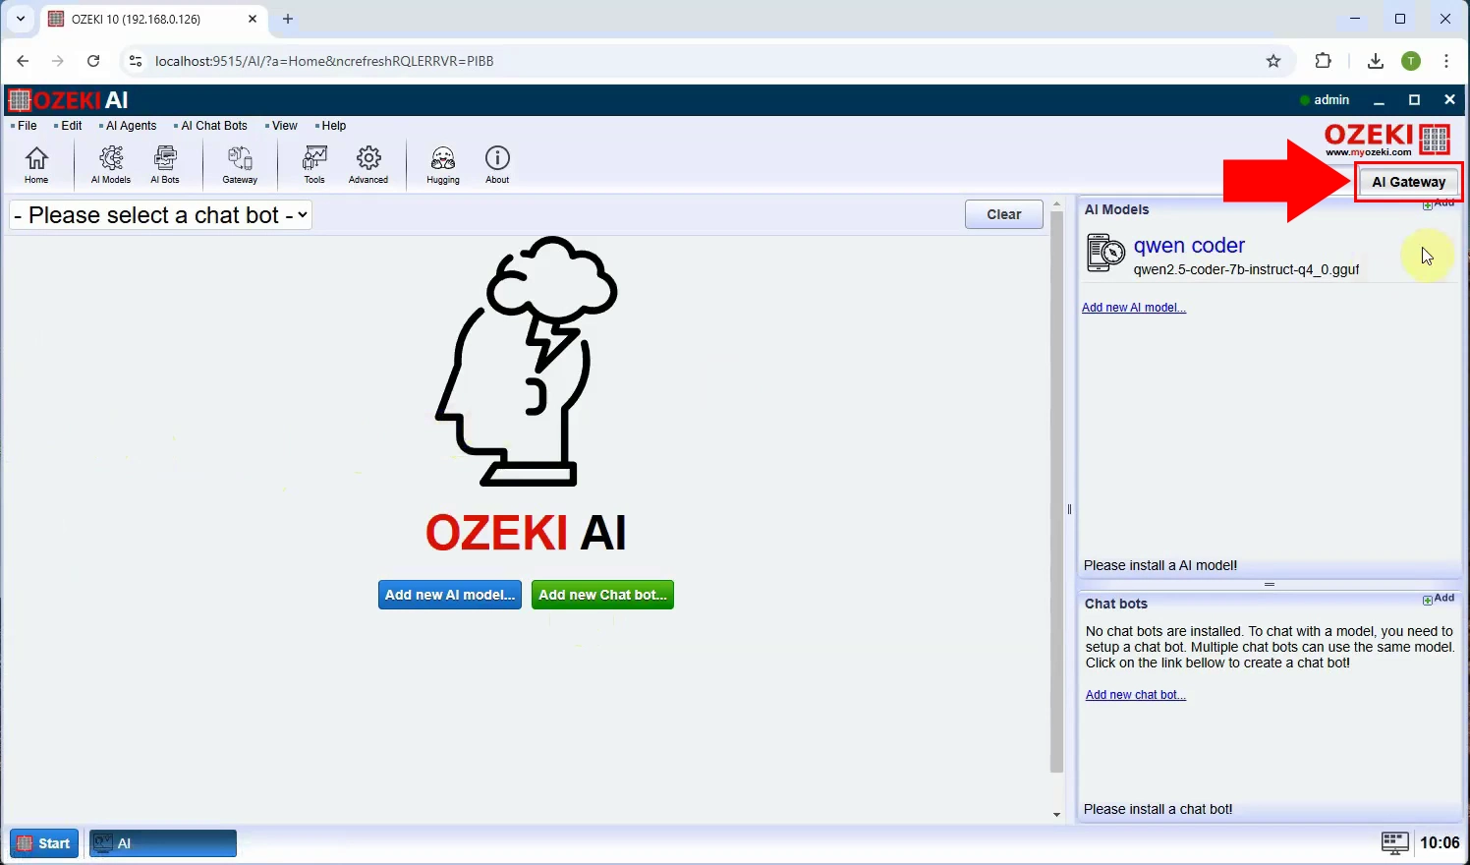The width and height of the screenshot is (1470, 865).
Task: Click the scrollbar up arrow
Action: tap(1057, 203)
